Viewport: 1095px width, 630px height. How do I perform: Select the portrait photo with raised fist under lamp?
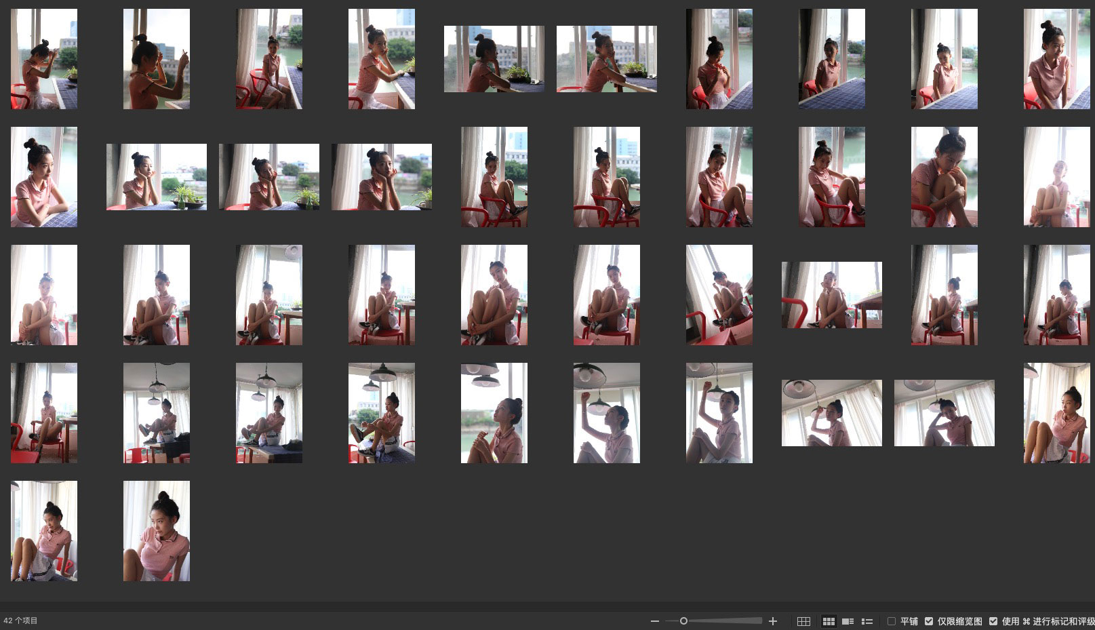coord(719,413)
